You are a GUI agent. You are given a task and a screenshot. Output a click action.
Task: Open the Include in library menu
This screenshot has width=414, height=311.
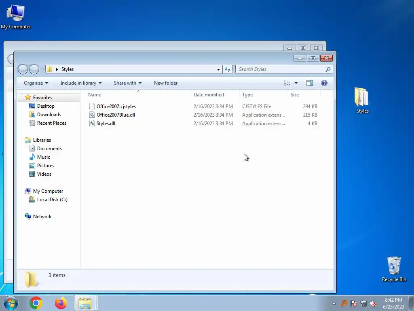tap(81, 83)
